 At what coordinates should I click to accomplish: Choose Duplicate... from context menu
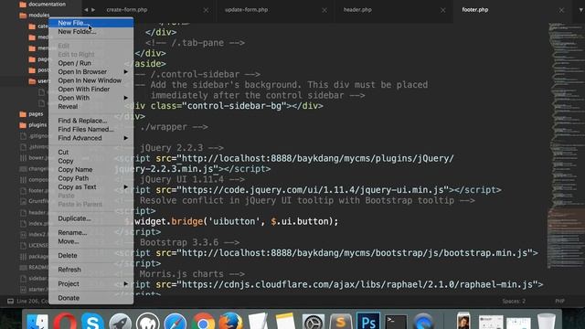click(x=91, y=218)
